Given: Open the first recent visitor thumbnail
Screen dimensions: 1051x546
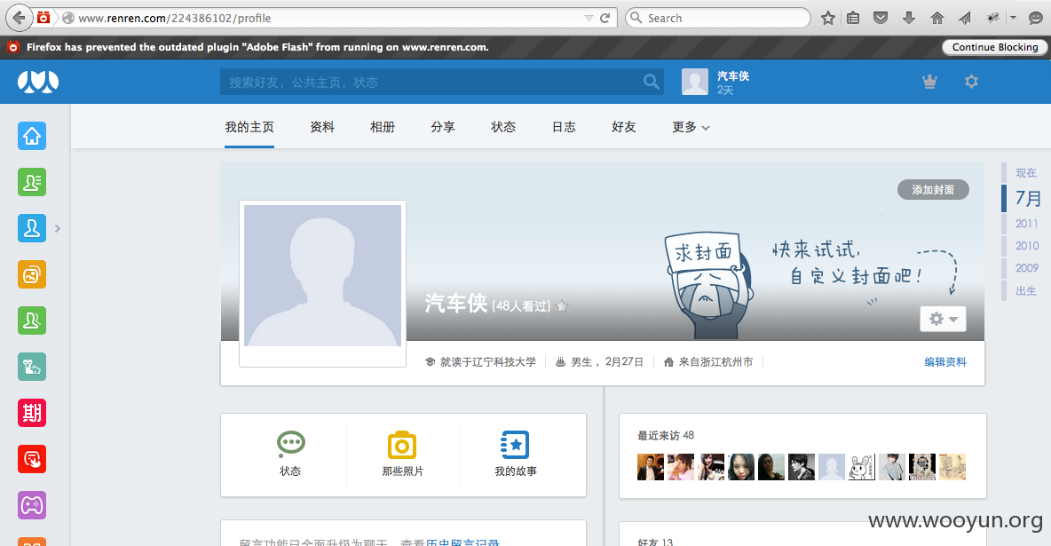Looking at the screenshot, I should point(650,467).
